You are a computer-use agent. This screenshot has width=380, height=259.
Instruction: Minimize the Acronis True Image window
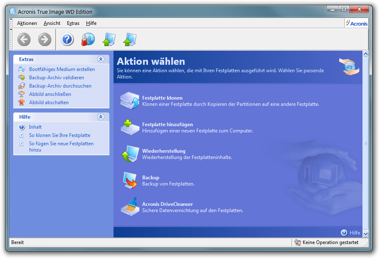(333, 10)
